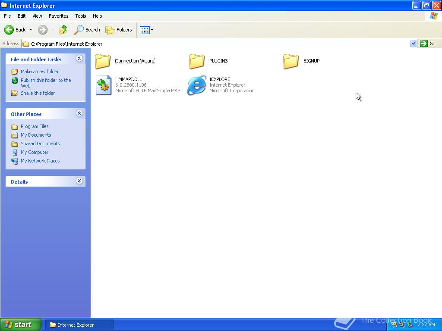This screenshot has height=331, width=442.
Task: Click the grayed Forward arrow button
Action: tap(43, 30)
